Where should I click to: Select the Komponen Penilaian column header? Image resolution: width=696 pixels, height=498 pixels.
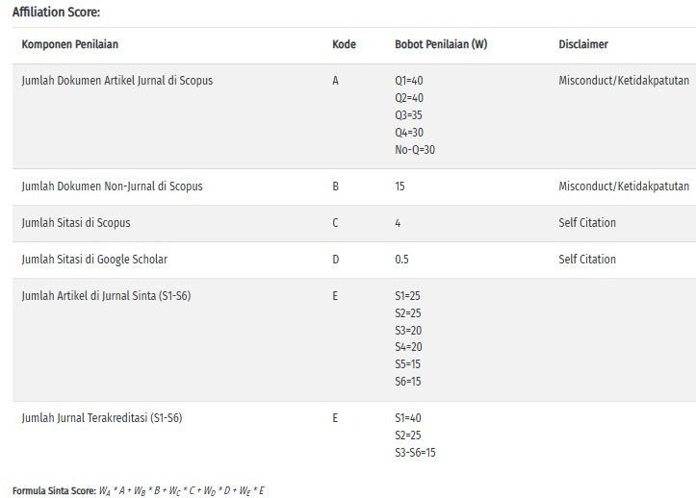point(69,44)
